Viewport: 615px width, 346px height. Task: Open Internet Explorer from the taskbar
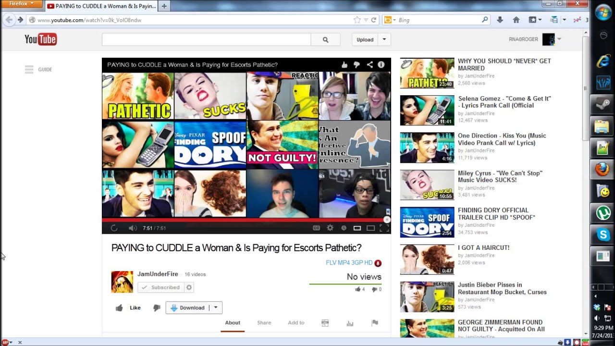603,61
